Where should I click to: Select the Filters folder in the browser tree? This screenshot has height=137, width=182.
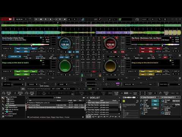pos(10,112)
